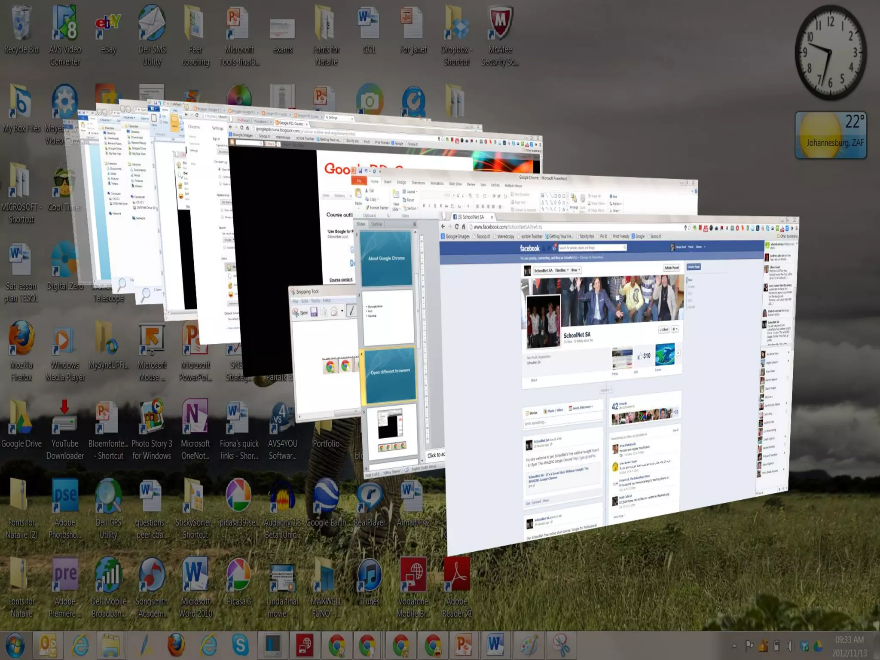Image resolution: width=880 pixels, height=660 pixels.
Task: Open the Timeline dropdown on SchoolNet SA page
Action: point(561,270)
